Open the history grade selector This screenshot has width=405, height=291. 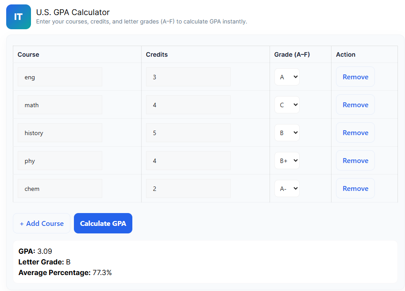[287, 133]
